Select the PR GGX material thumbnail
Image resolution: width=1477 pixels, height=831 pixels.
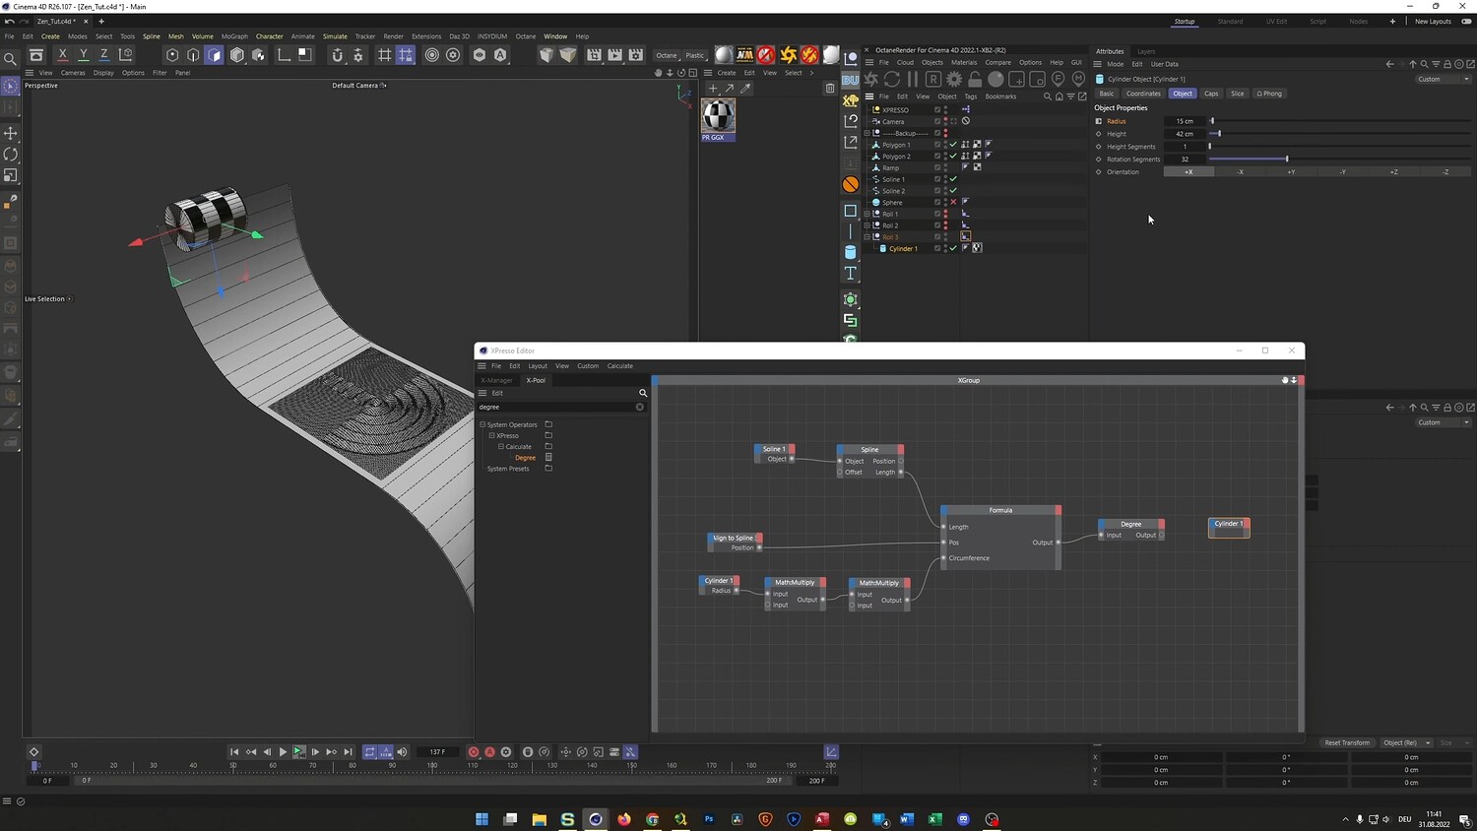(x=718, y=115)
